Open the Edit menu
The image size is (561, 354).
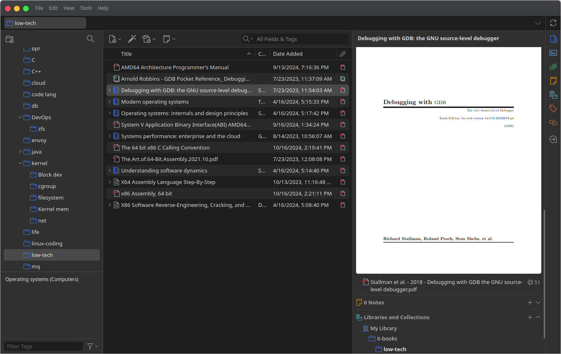(x=53, y=8)
